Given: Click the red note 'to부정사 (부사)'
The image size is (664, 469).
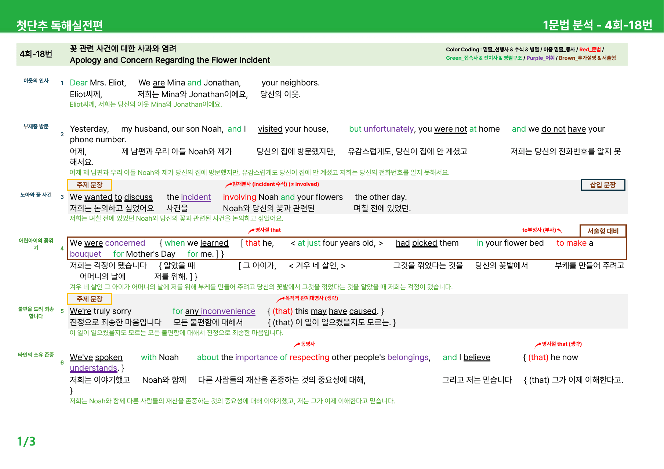Looking at the screenshot, I should (x=539, y=230).
